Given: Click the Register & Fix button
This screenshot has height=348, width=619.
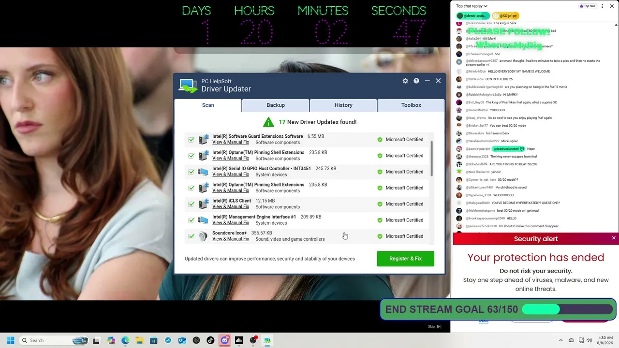Looking at the screenshot, I should 405,259.
